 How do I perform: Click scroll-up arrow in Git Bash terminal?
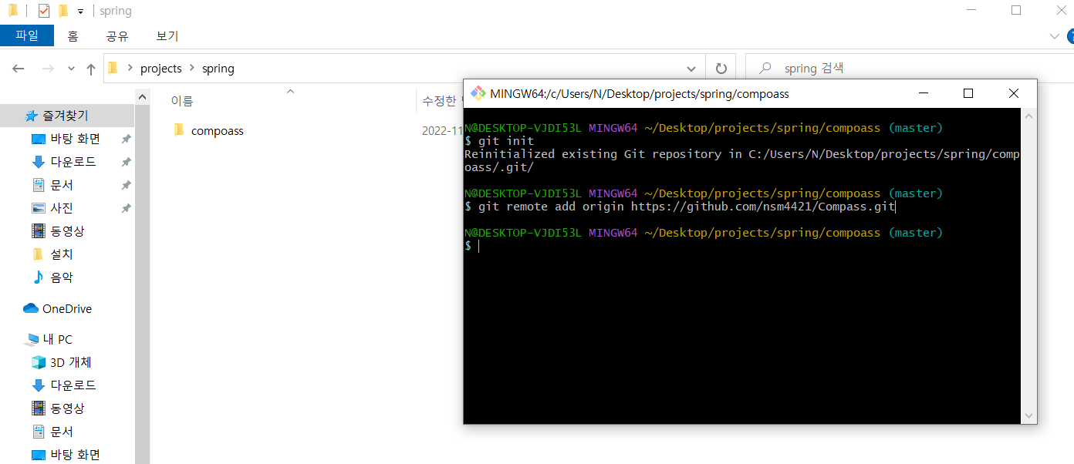1028,116
